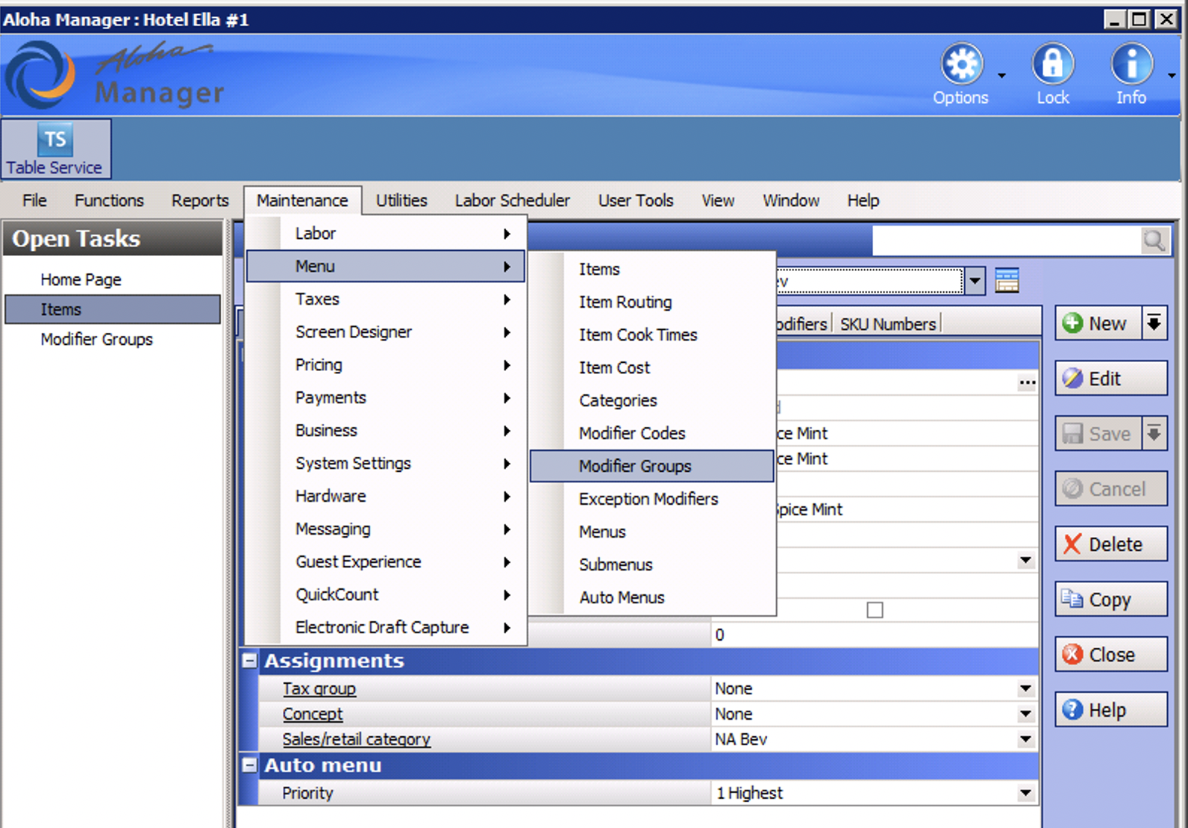Click the Save button

coord(1098,434)
